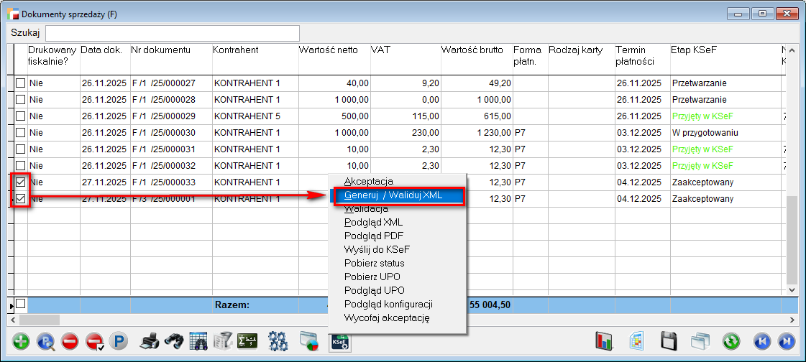806x362 pixels.
Task: Choose 'Wyślij do KSeF' menu entry
Action: [x=377, y=249]
